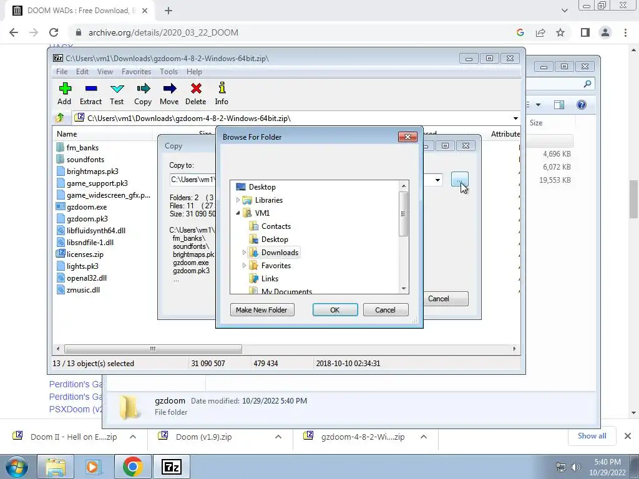Select Links in the folder tree
This screenshot has height=479, width=639.
[x=264, y=279]
